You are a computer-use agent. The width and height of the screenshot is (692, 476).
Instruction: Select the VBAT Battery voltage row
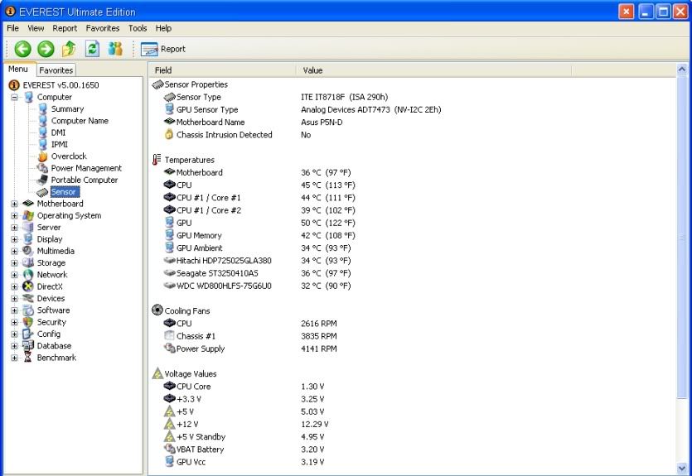413,450
